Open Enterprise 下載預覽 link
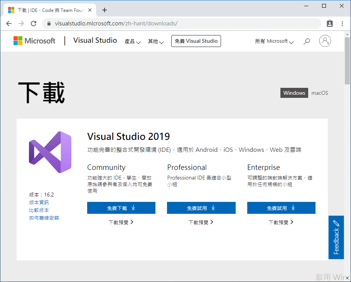This screenshot has height=282, width=351. click(281, 222)
